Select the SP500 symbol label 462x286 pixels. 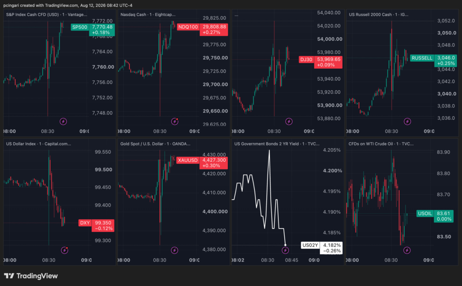[x=80, y=27]
